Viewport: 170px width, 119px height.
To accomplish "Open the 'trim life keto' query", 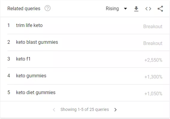I will (29, 25).
